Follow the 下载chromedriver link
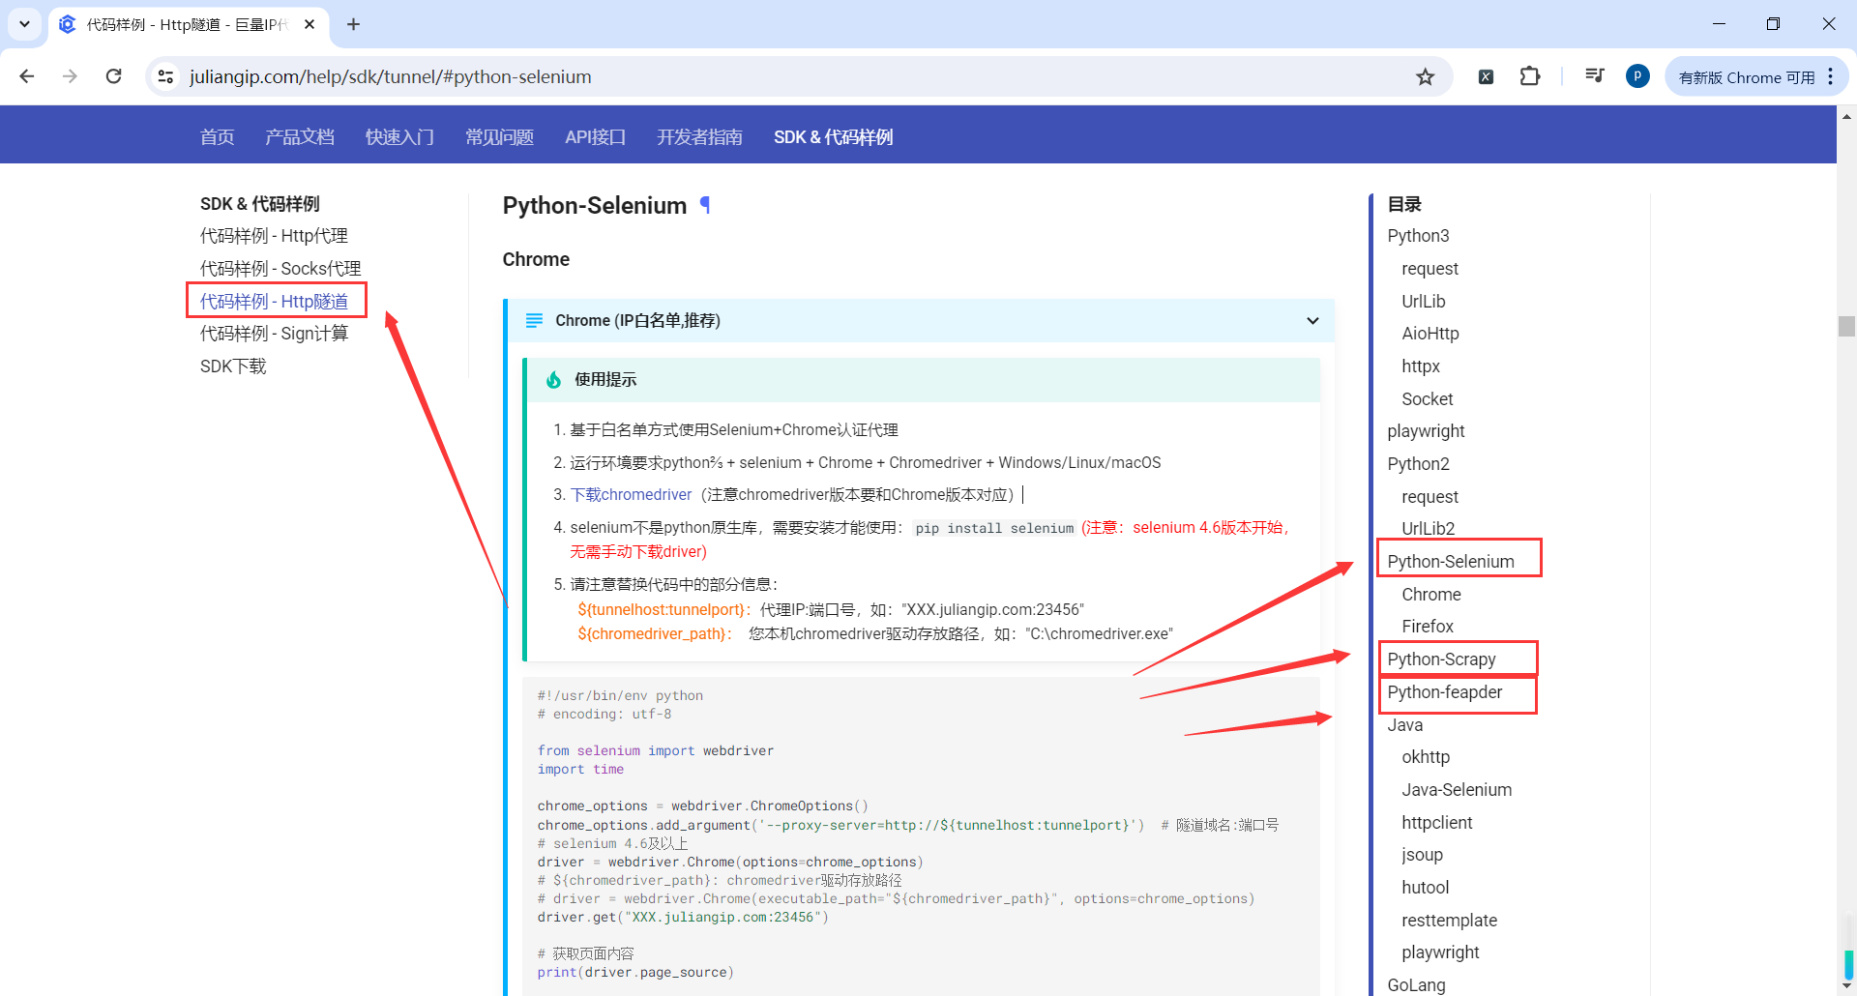 pyautogui.click(x=631, y=495)
